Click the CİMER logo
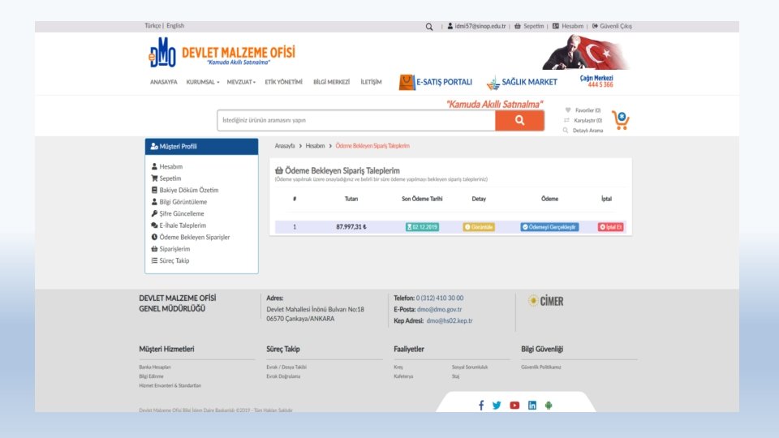 545,301
